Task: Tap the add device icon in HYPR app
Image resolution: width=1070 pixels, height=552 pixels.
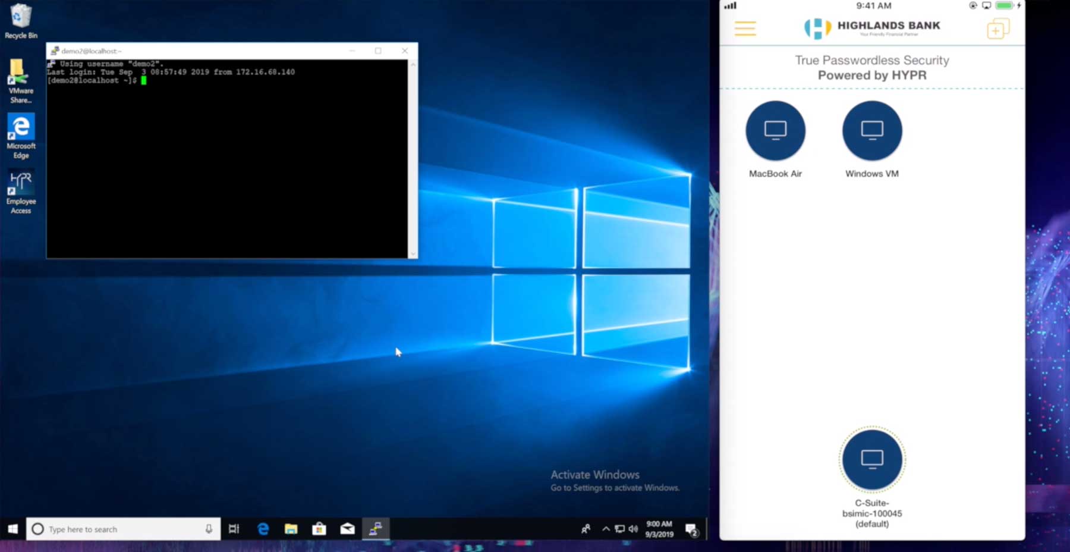Action: [998, 29]
